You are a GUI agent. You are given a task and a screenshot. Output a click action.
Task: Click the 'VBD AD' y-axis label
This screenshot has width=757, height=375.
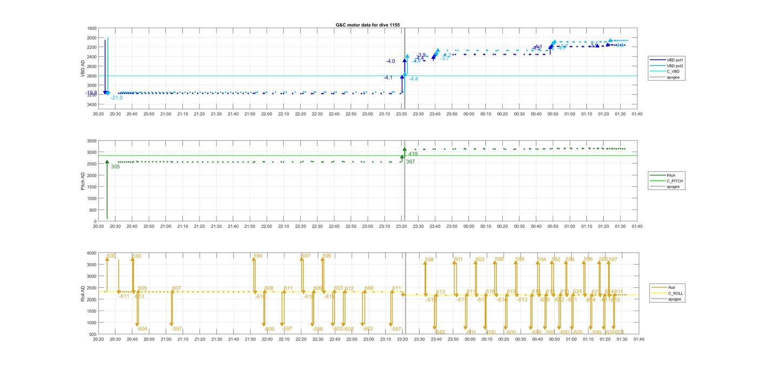pos(83,68)
